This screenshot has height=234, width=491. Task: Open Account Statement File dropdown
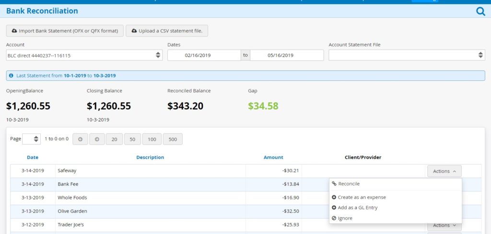406,56
